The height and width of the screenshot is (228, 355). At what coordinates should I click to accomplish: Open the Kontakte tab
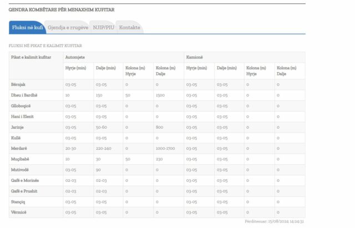pos(129,28)
